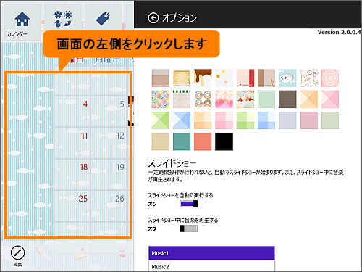Viewport: 362px width, 272px height.
Task: Pick the solid black swatch
Action: click(224, 141)
